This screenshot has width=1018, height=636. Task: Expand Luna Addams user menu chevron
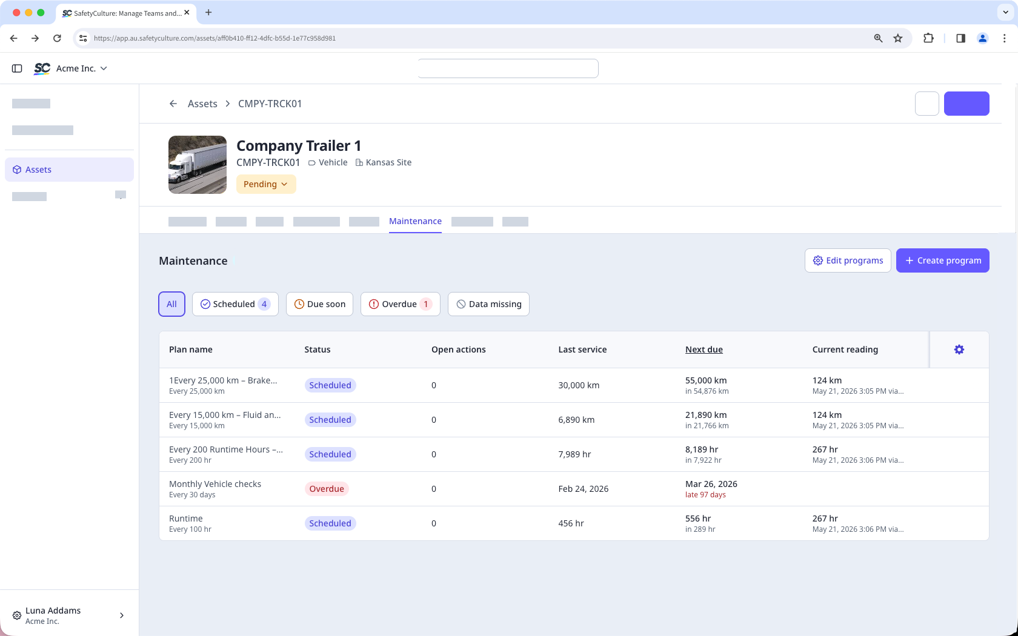122,615
